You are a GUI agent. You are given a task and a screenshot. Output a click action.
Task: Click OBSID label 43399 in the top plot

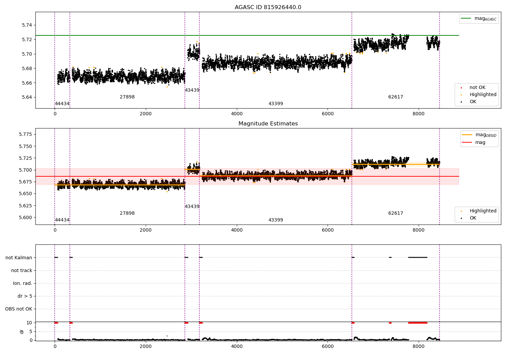(x=276, y=104)
